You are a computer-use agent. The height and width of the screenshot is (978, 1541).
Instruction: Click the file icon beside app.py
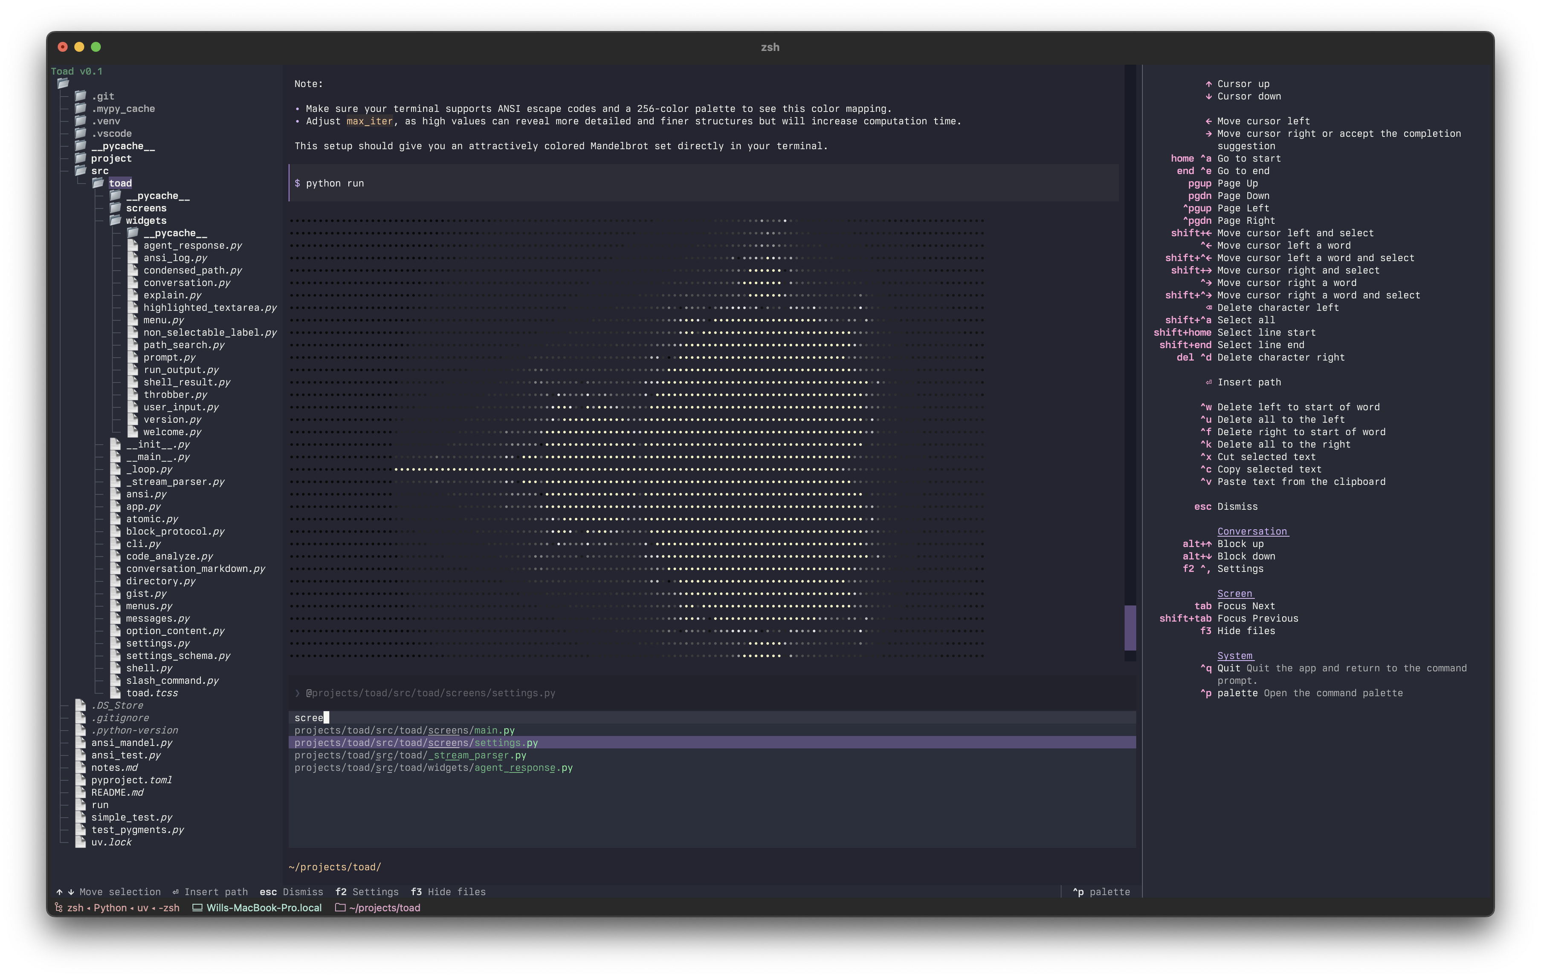click(115, 507)
